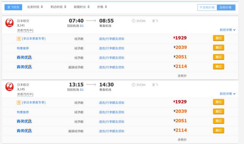Screen dimensions: 244x144
Task: Click the 07:40 departure time
Action: tap(76, 20)
